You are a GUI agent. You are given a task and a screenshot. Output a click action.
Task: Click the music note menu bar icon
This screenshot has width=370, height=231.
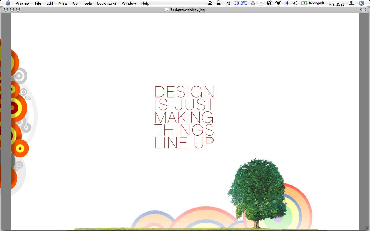click(228, 3)
